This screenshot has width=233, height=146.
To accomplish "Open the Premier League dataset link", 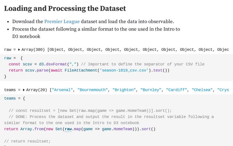I will click(x=62, y=22).
